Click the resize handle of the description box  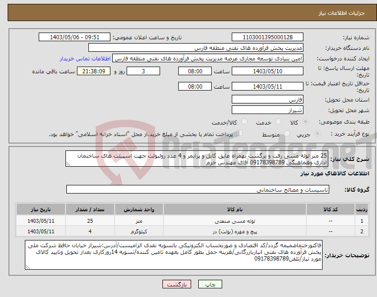click(x=68, y=164)
